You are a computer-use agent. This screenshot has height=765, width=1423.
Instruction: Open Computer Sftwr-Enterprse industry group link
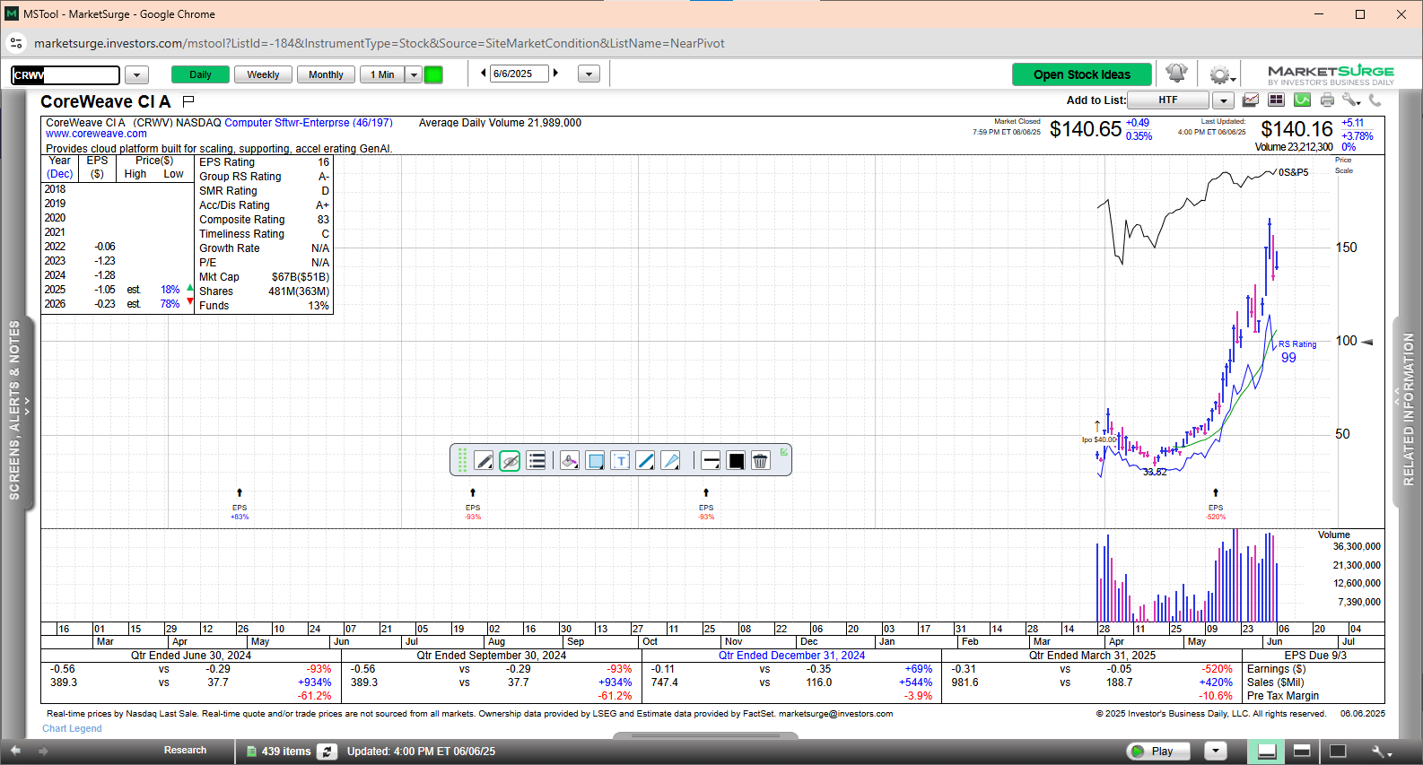click(x=309, y=123)
